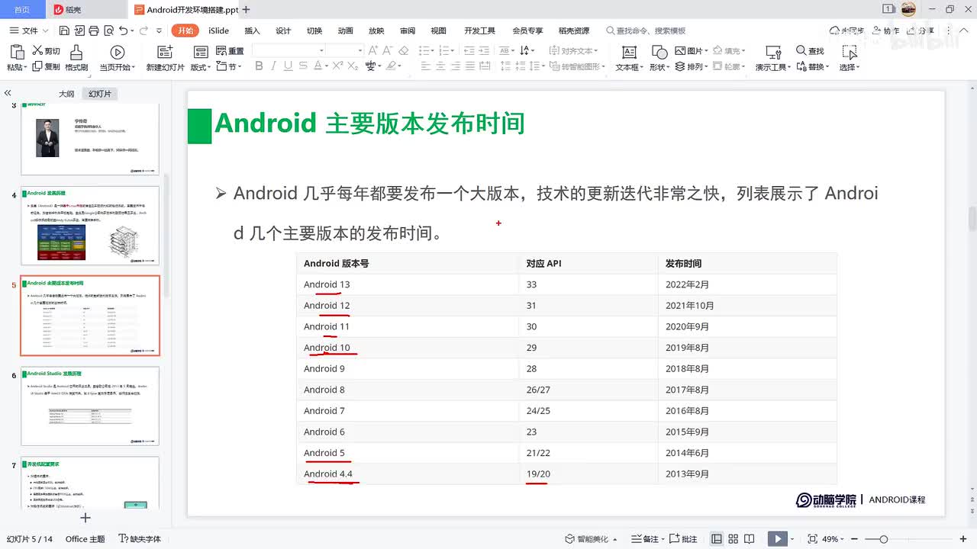The width and height of the screenshot is (977, 549).
Task: Toggle Underline formatting
Action: pyautogui.click(x=289, y=66)
